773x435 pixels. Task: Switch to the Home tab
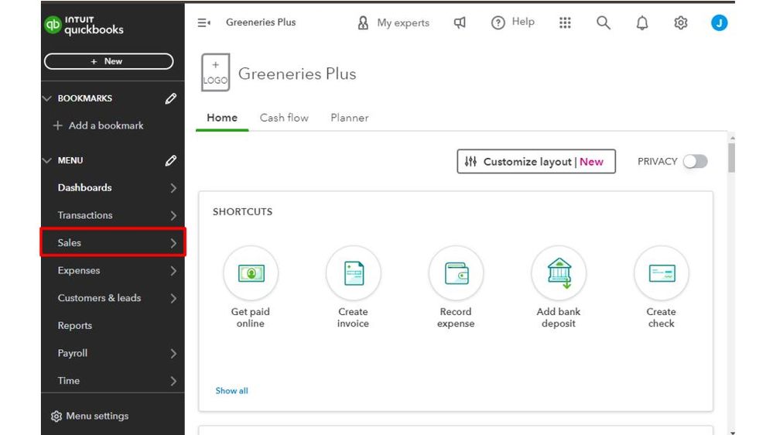222,118
